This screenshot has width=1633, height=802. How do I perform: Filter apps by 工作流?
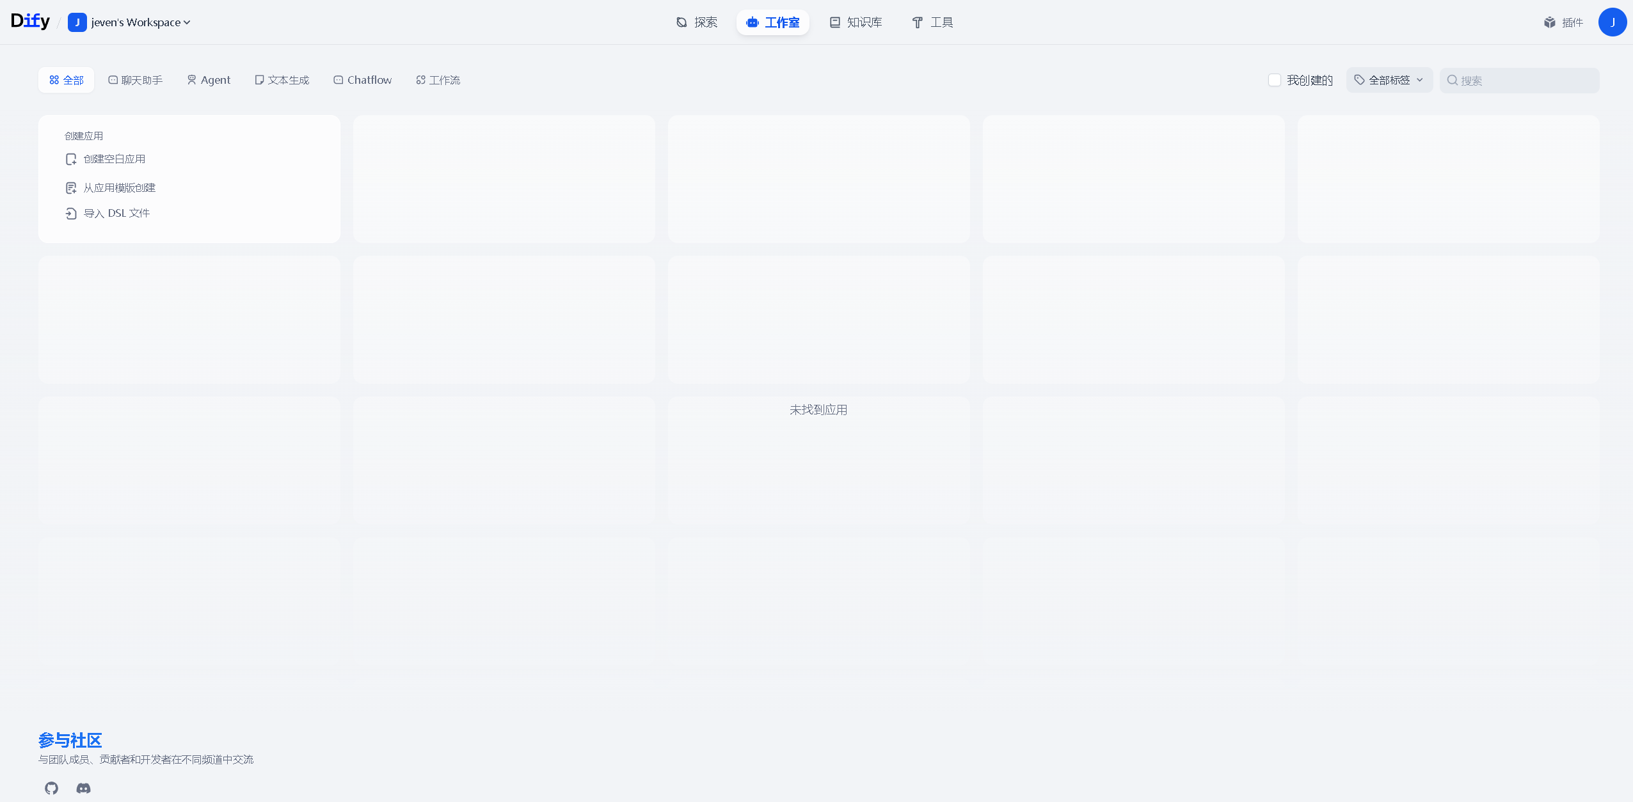438,80
